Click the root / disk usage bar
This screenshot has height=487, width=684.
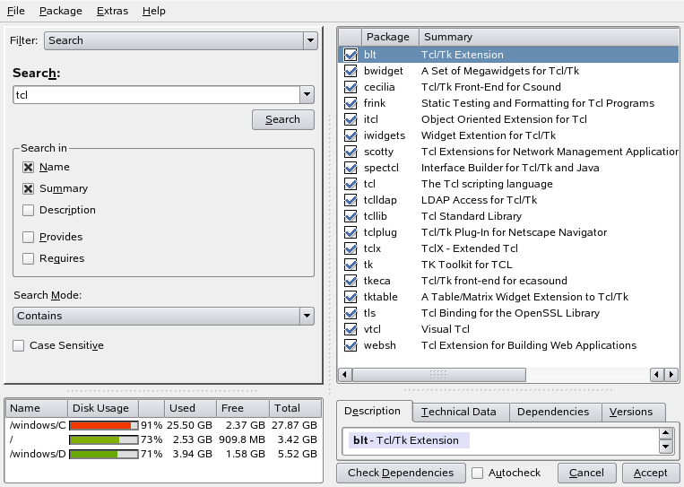103,439
